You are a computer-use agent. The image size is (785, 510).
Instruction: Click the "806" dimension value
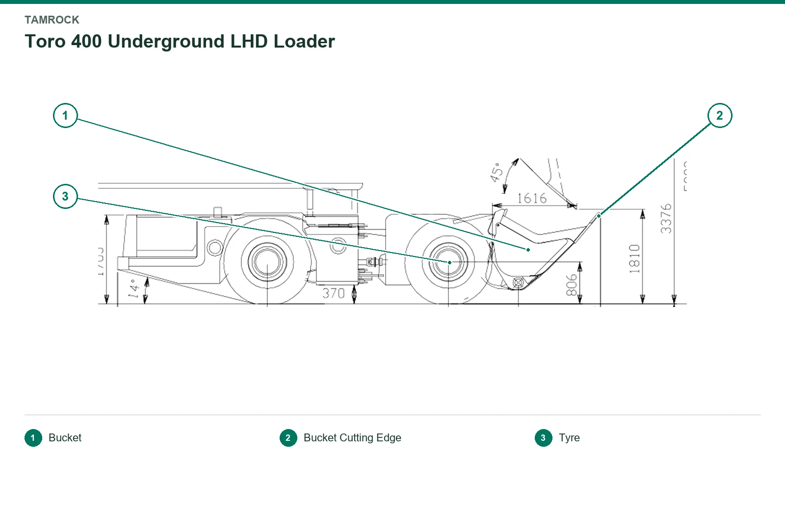572,285
